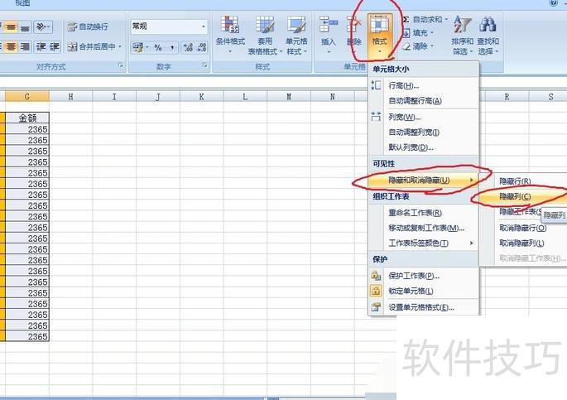567x400 pixels.
Task: Open Find & Select (查找和选择) binoculars
Action: tap(488, 36)
